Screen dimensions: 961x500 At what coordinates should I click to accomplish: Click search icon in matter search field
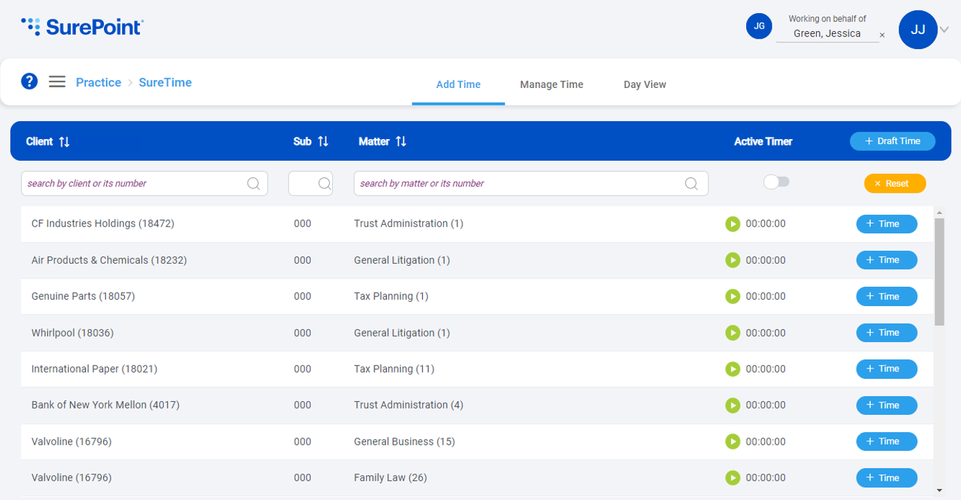691,184
